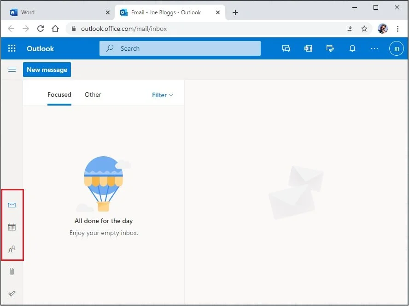Image resolution: width=409 pixels, height=306 pixels.
Task: Open a new browser tab
Action: click(235, 12)
